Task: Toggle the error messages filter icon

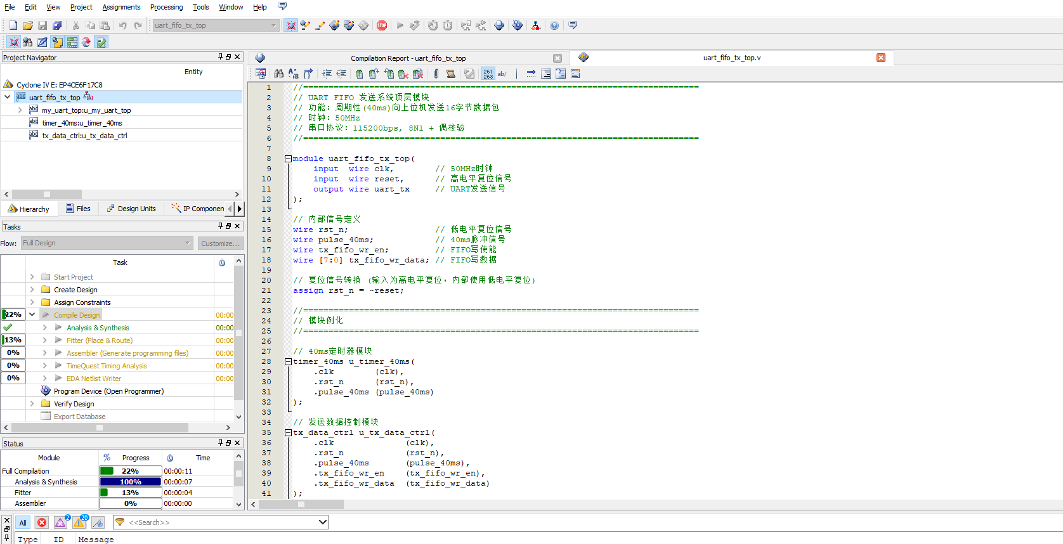Action: tap(42, 522)
